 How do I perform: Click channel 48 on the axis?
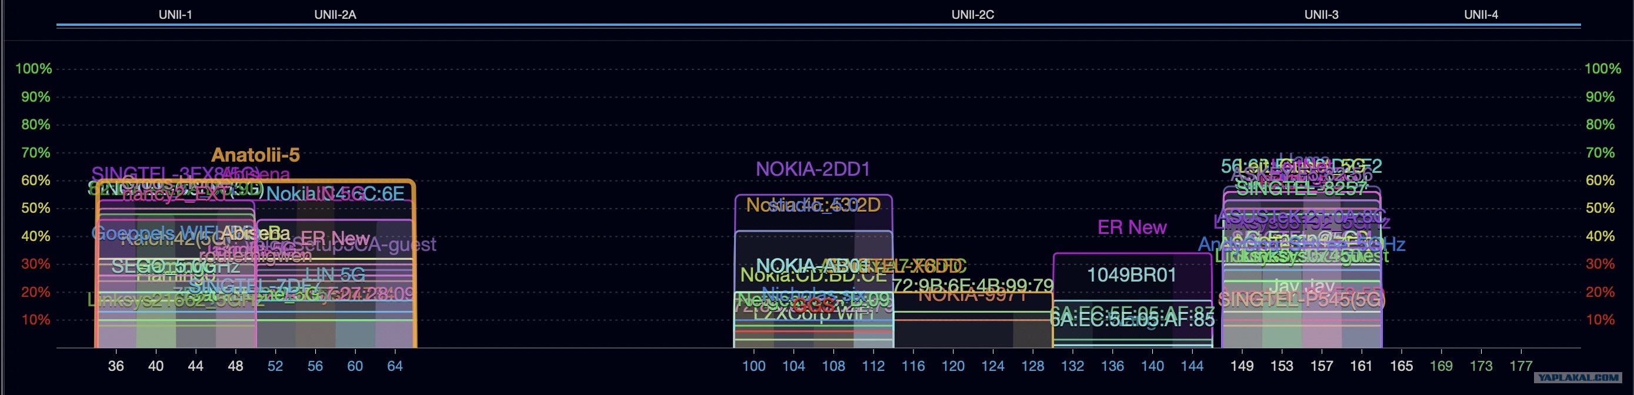(x=235, y=366)
